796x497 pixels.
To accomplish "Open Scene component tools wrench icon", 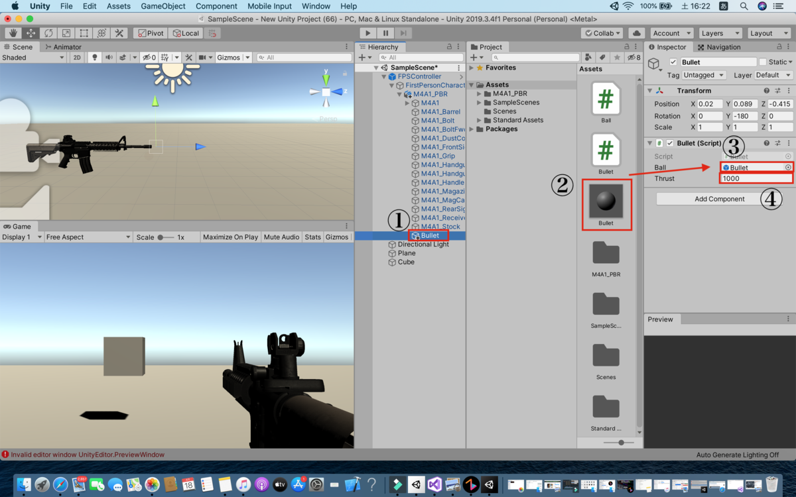I will pyautogui.click(x=189, y=58).
